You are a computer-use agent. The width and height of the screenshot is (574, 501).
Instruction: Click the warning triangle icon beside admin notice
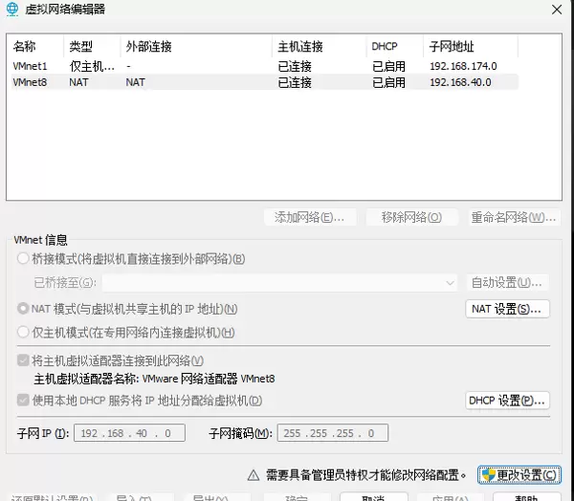pos(253,474)
